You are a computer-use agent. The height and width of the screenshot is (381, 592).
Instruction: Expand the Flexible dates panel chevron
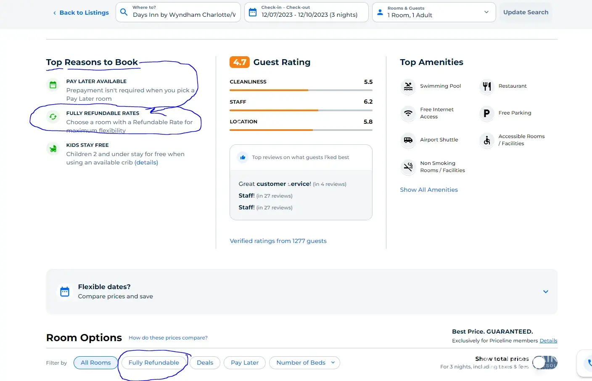[x=545, y=292]
